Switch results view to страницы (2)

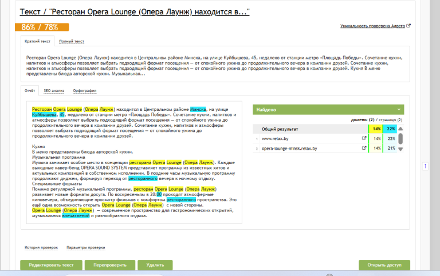pos(390,120)
